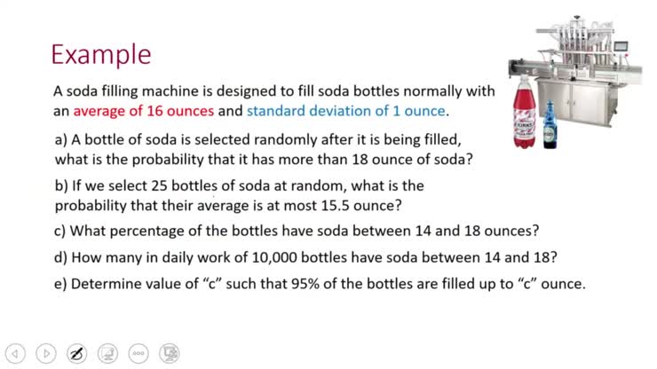
Task: Select question b) about 25 bottles
Action: point(240,196)
